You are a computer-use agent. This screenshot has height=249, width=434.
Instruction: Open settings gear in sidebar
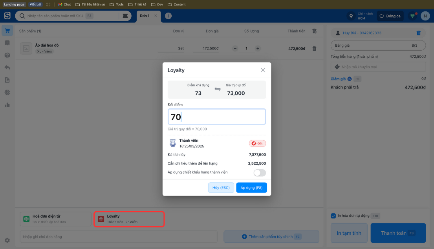tap(7, 240)
